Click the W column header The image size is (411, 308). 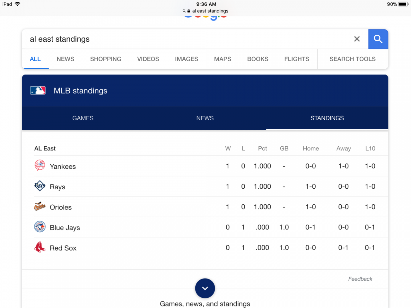pyautogui.click(x=228, y=149)
